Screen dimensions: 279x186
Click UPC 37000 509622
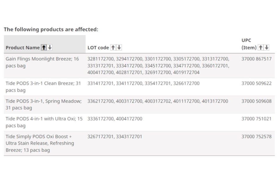pyautogui.click(x=256, y=83)
